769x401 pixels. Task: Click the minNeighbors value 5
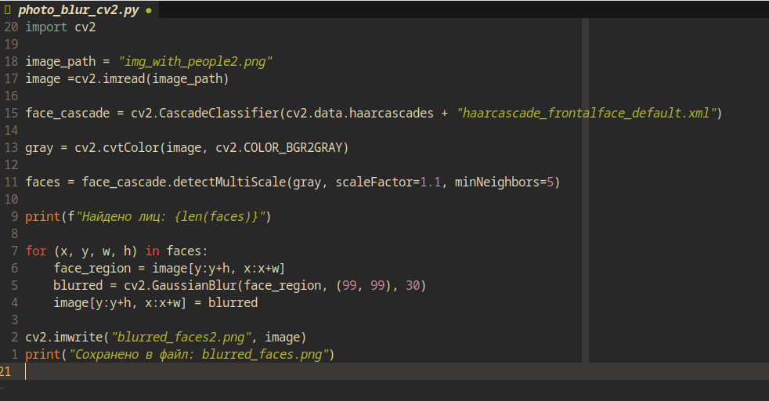(x=550, y=182)
